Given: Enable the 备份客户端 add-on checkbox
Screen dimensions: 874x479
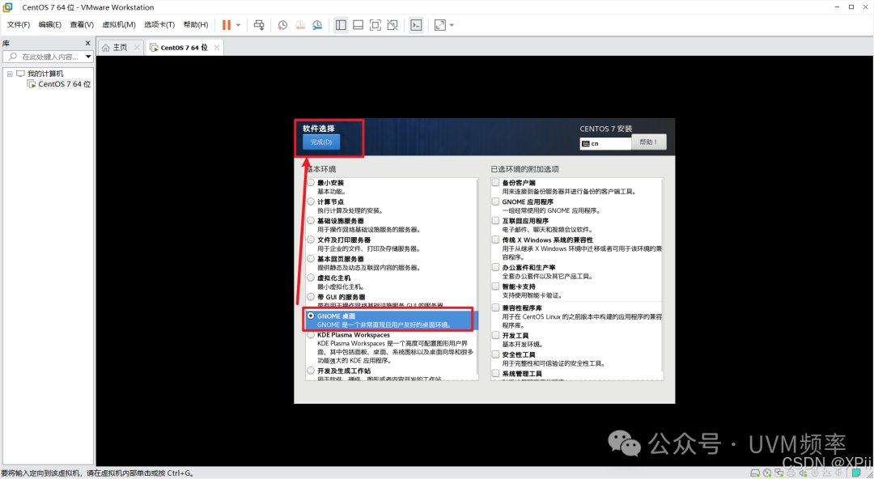Looking at the screenshot, I should coord(495,182).
